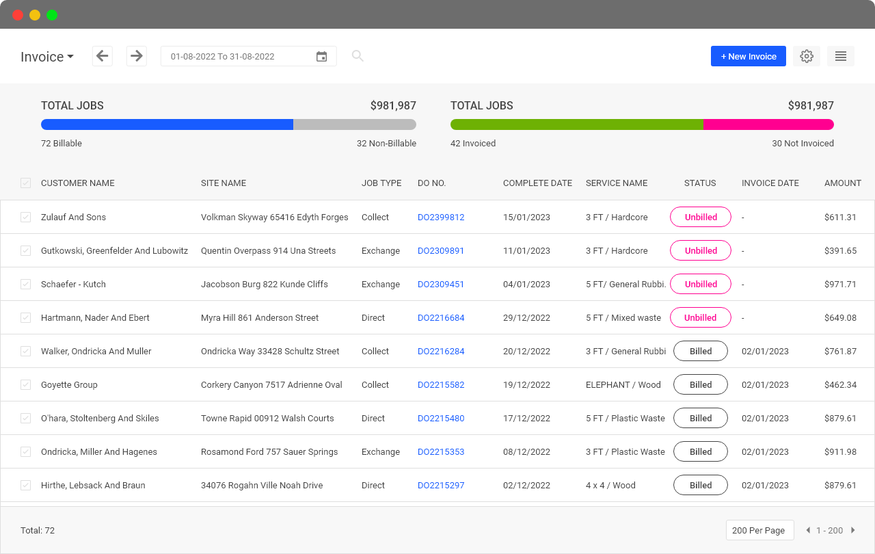
Task: Toggle checkbox for Zulauf And Sons row
Action: click(25, 217)
